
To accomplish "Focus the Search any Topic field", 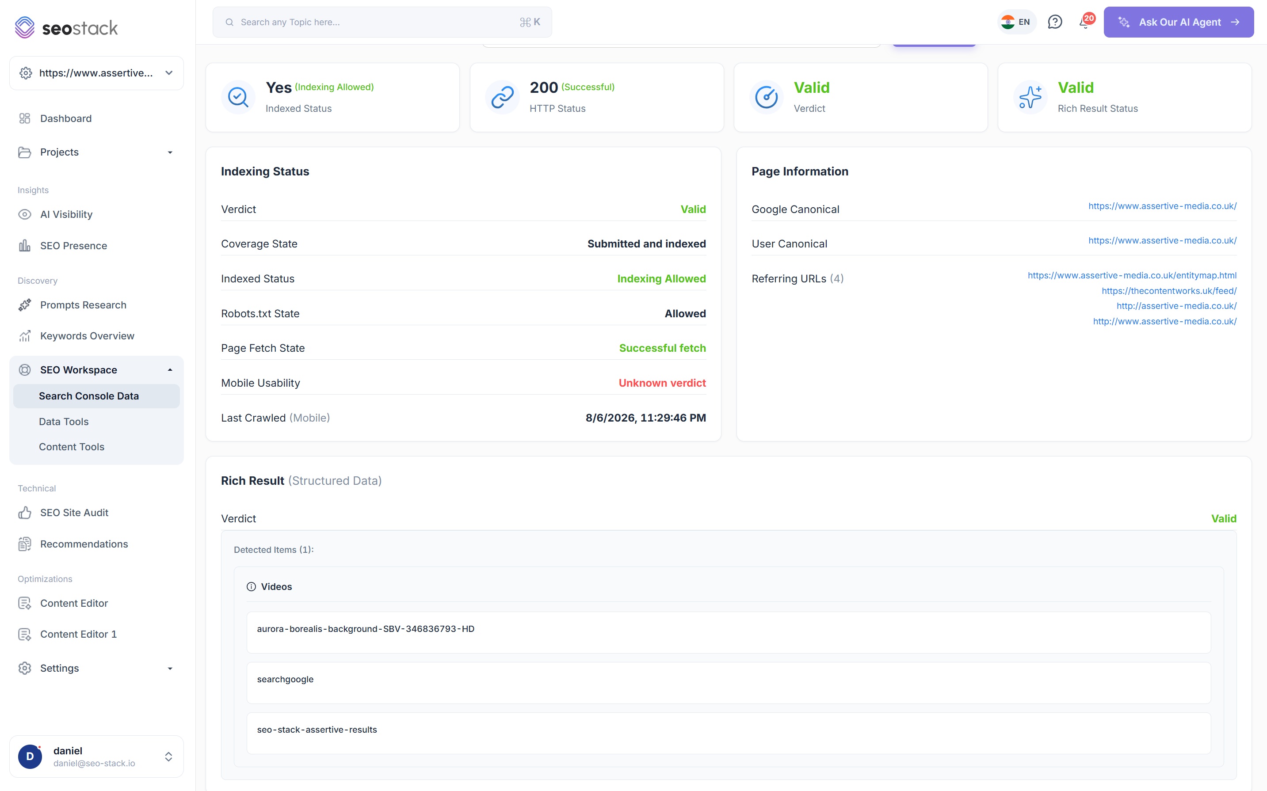I will coord(382,22).
